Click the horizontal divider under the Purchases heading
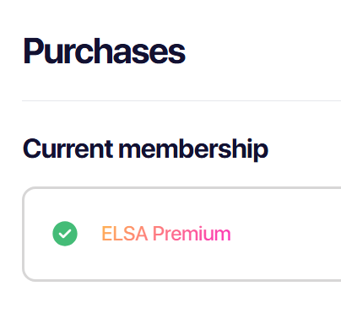 [181, 100]
